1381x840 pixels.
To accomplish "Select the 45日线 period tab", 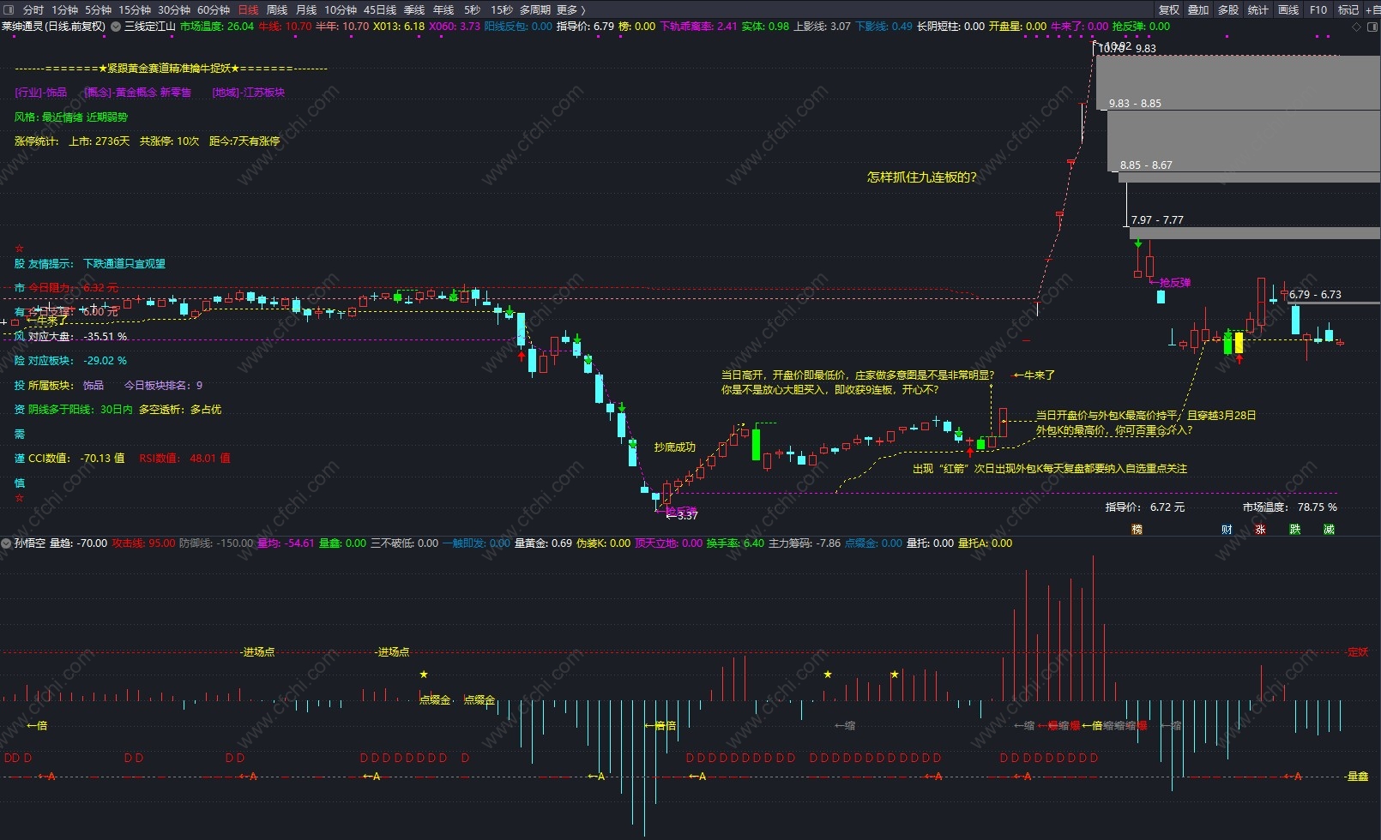I will [x=379, y=9].
